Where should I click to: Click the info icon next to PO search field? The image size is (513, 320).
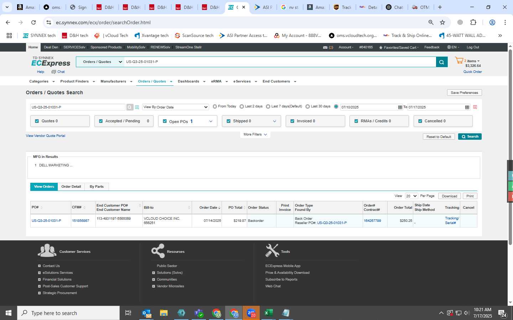137,107
